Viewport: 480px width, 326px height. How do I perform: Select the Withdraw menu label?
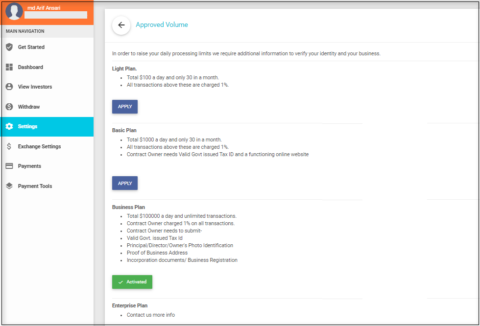tap(29, 107)
